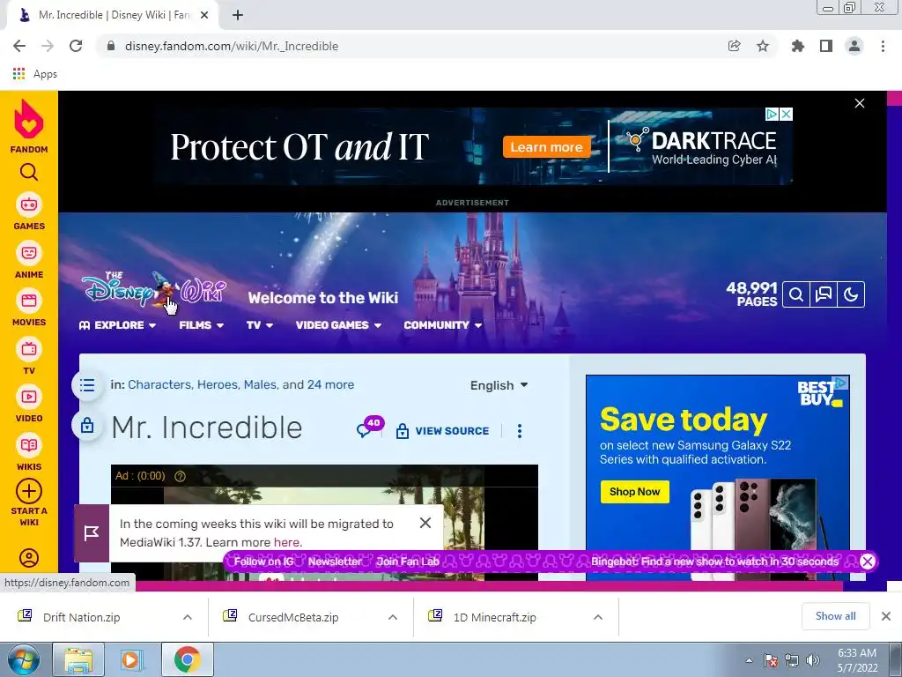
Task: Open the Males category link
Action: 260,384
